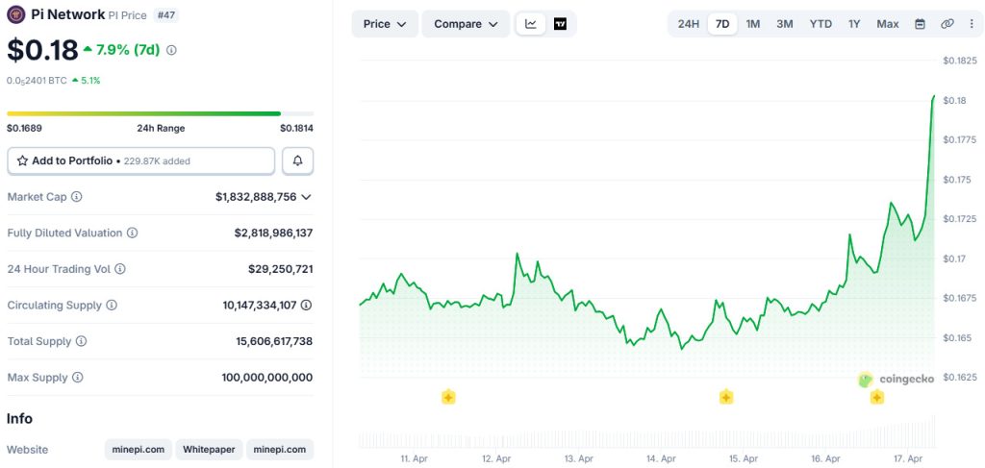Select the 24H time range tab
Screen dimensions: 985x468
click(688, 24)
